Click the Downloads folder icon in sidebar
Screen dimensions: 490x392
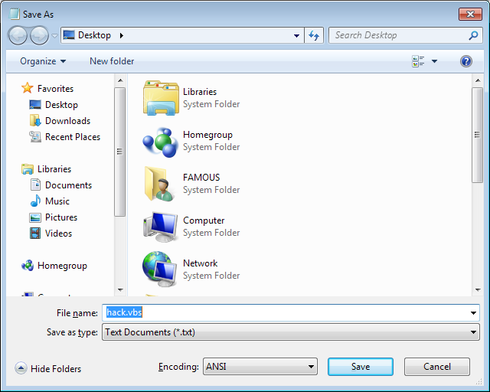point(35,120)
